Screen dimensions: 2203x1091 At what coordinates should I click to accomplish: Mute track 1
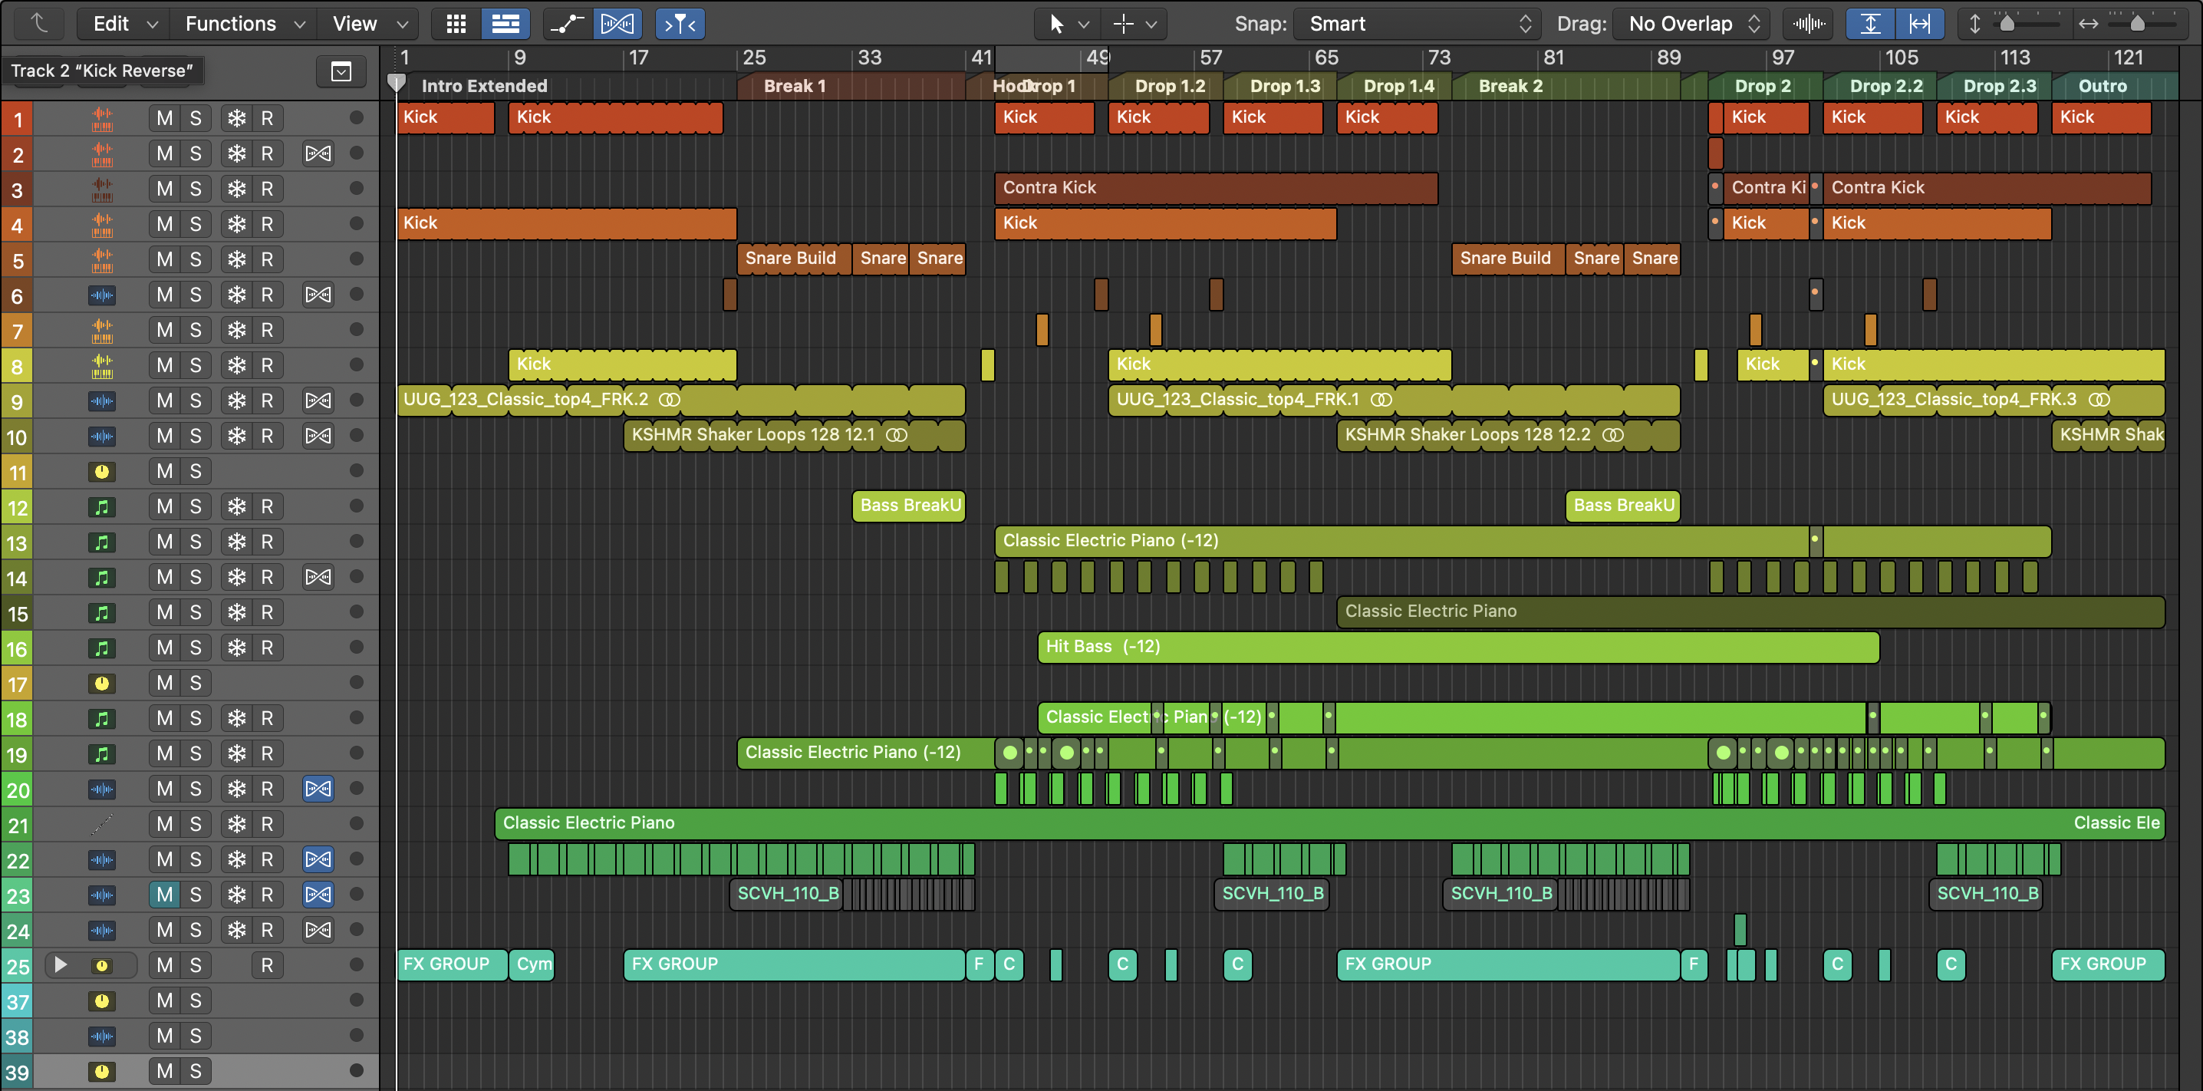coord(164,118)
